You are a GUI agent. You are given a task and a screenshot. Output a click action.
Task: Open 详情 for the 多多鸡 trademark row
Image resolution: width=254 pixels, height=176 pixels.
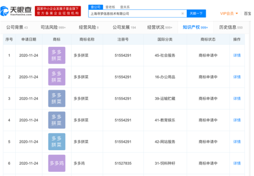click(237, 163)
